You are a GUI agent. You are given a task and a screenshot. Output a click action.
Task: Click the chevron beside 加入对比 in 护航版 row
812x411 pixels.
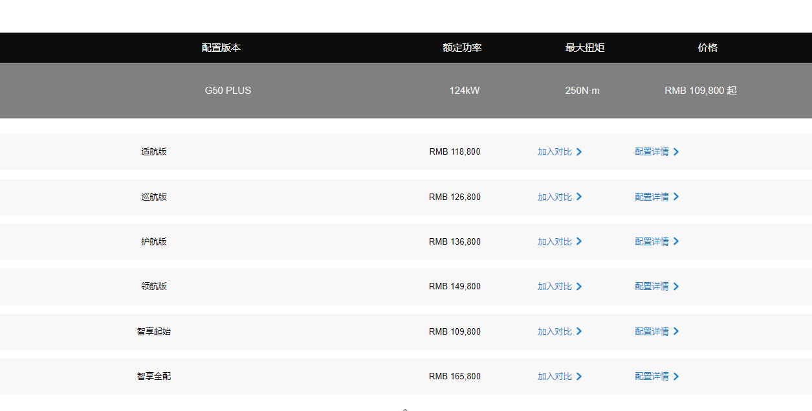[x=579, y=241]
